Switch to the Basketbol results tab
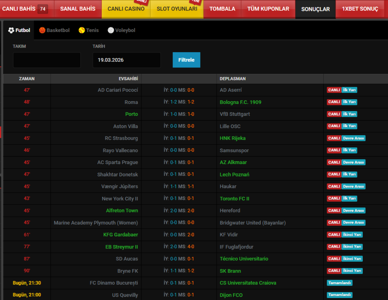The width and height of the screenshot is (388, 300). (54, 30)
